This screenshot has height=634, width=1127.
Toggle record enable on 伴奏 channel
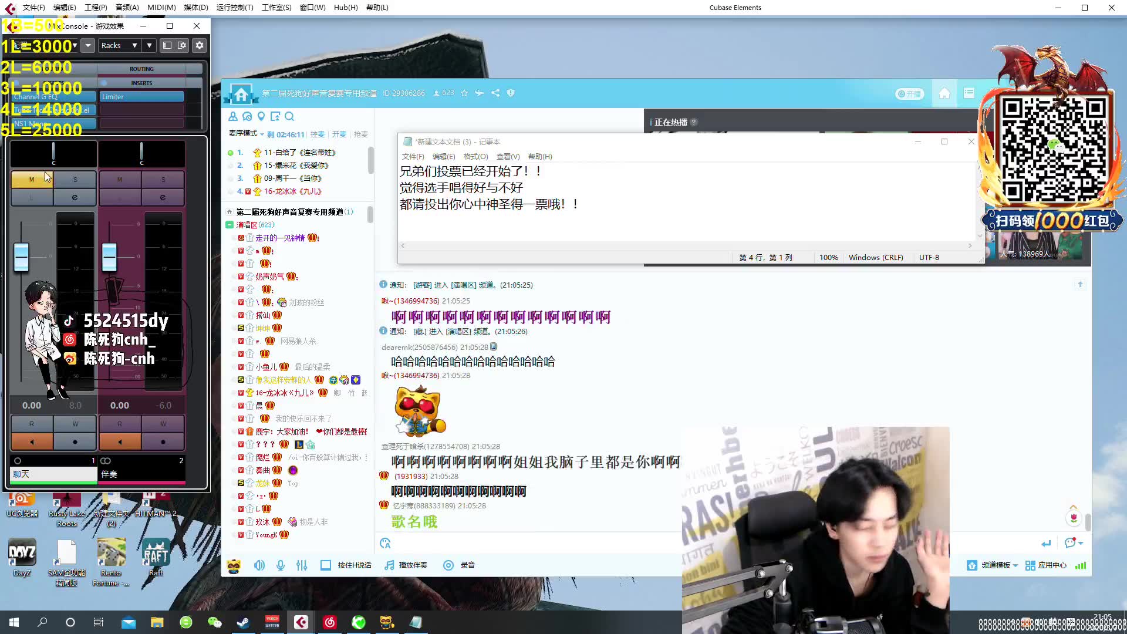click(163, 441)
